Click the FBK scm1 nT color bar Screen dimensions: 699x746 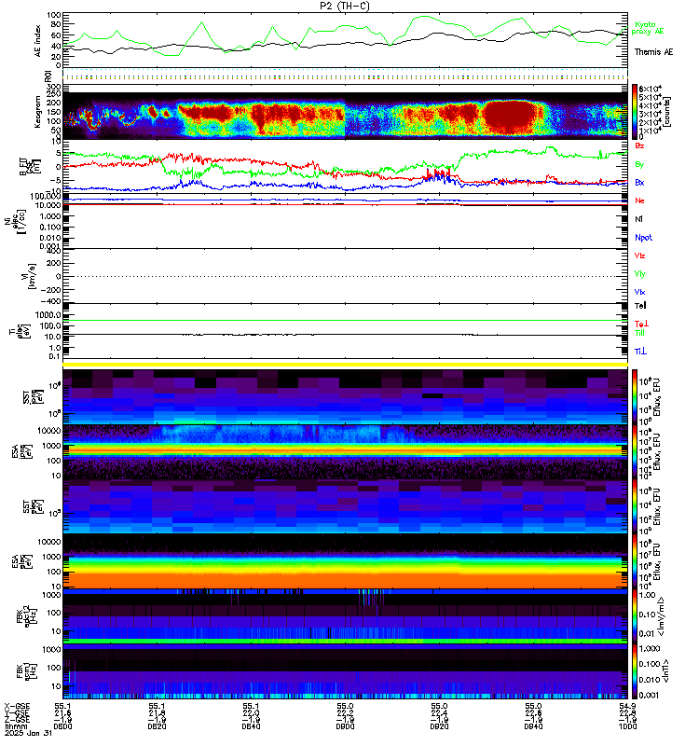(635, 670)
